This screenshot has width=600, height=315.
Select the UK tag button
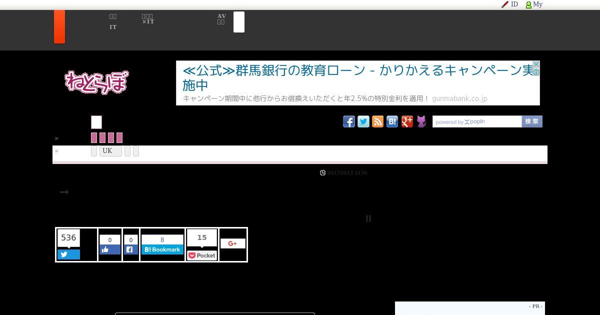click(x=110, y=151)
